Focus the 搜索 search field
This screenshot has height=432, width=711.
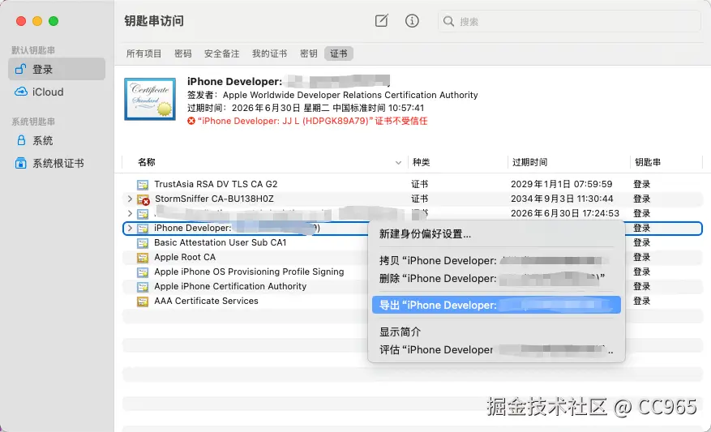[x=569, y=21]
